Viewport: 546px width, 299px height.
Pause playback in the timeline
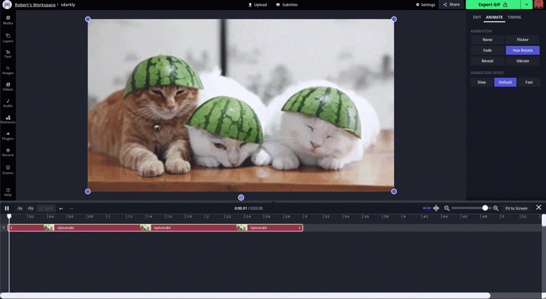(x=7, y=208)
